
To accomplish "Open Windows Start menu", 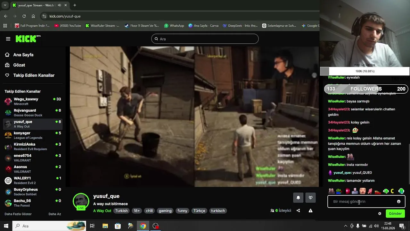I will (6, 226).
